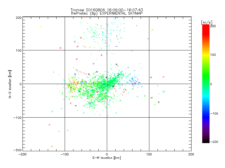Click the purple dot near 97 km E-W, 134 km N-S
This screenshot has width=225, height=168.
(x=148, y=39)
